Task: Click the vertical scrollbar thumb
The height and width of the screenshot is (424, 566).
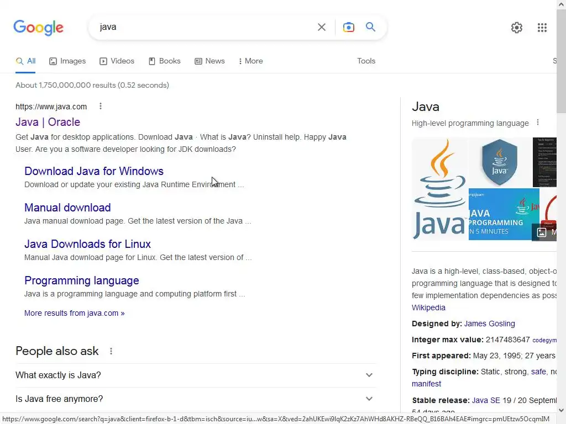Action: (x=561, y=61)
